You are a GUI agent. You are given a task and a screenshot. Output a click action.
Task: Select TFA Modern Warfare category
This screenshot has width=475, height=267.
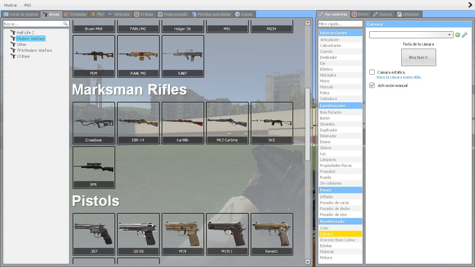click(34, 50)
